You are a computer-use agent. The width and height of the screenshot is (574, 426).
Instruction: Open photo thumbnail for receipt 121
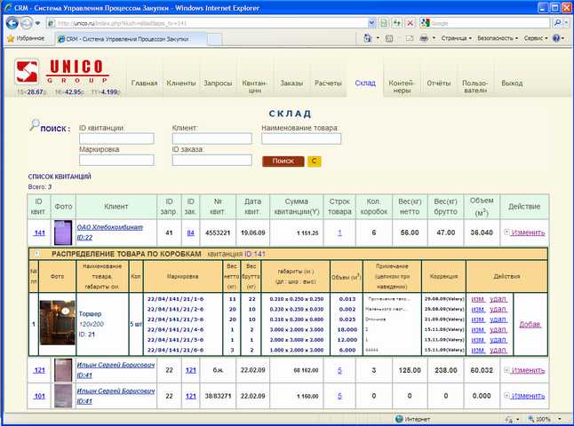(x=63, y=370)
